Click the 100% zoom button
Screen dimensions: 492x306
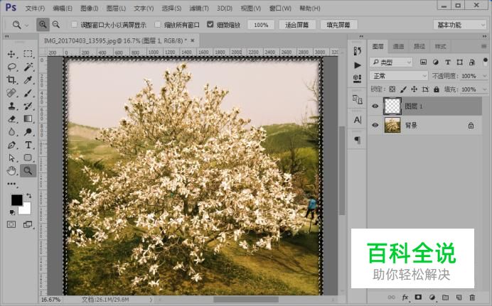tap(261, 25)
